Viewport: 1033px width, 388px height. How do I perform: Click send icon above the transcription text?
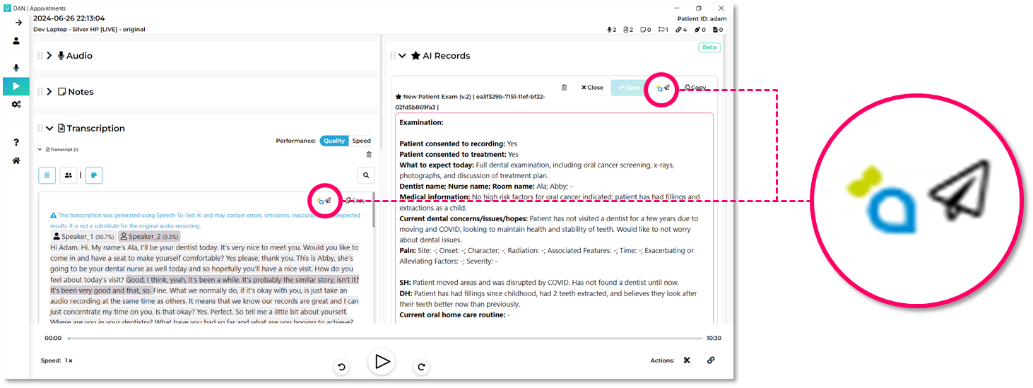point(328,201)
